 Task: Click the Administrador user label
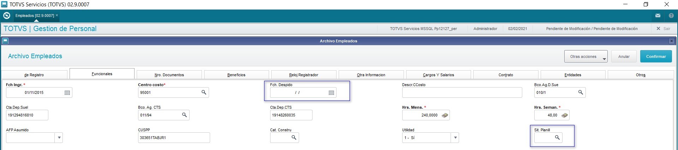[485, 29]
